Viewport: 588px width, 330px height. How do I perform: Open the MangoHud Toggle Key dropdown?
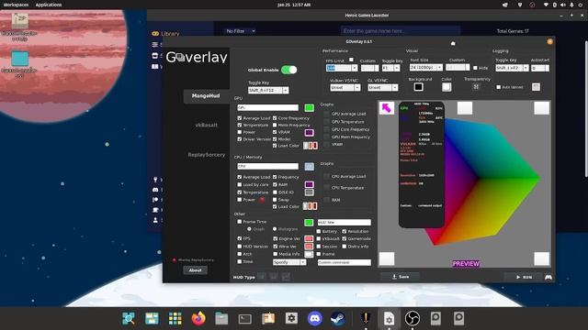tap(286, 90)
